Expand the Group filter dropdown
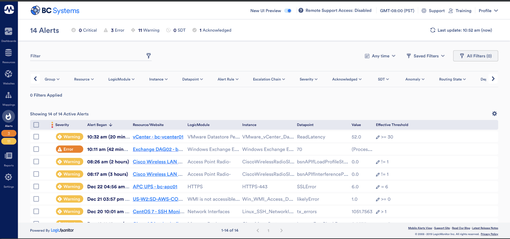 (52, 79)
